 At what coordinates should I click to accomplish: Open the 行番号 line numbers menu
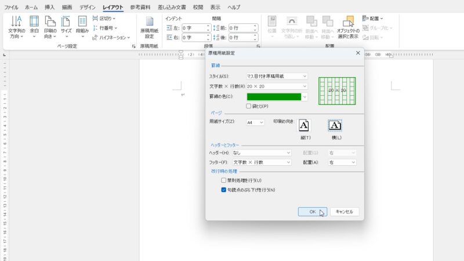pyautogui.click(x=105, y=28)
